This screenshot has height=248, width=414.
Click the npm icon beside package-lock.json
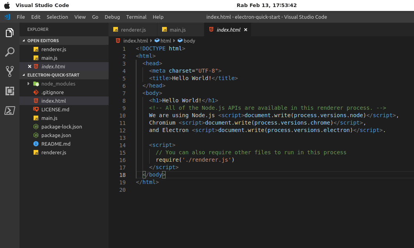(36, 127)
